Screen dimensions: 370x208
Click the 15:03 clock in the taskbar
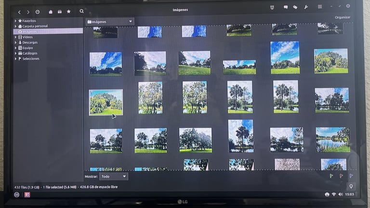pyautogui.click(x=349, y=194)
